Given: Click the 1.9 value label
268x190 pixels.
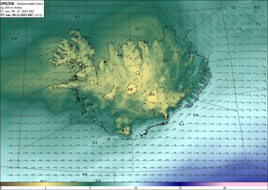Looking at the screenshot, I should point(84,72).
